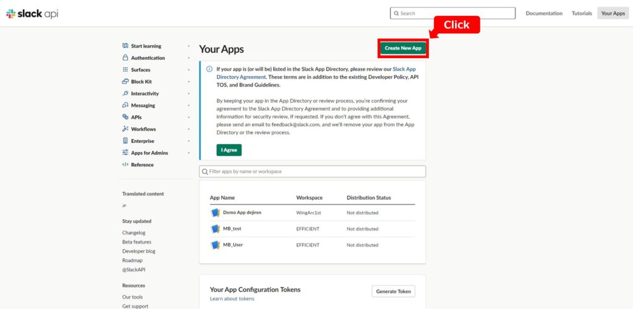
Task: Click the Demo App dejiren app icon
Action: pyautogui.click(x=215, y=213)
